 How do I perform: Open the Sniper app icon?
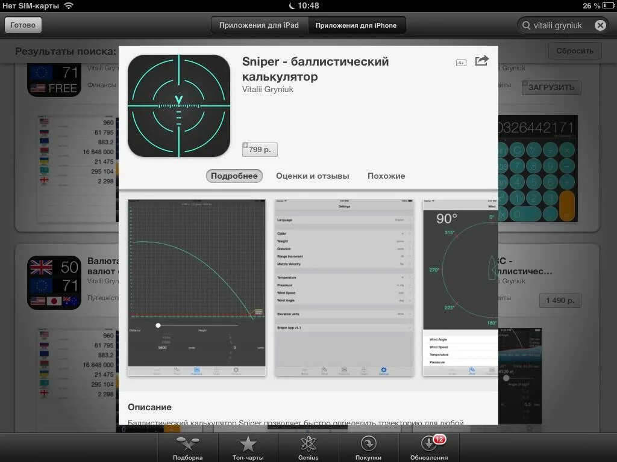(179, 106)
